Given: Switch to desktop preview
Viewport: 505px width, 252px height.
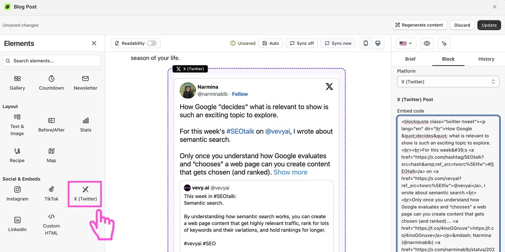Looking at the screenshot, I should point(378,43).
